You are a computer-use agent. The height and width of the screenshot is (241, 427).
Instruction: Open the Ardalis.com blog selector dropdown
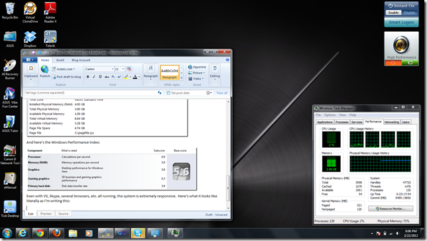[64, 69]
